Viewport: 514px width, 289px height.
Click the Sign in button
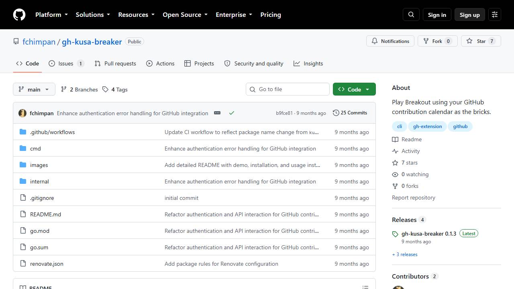(x=437, y=15)
